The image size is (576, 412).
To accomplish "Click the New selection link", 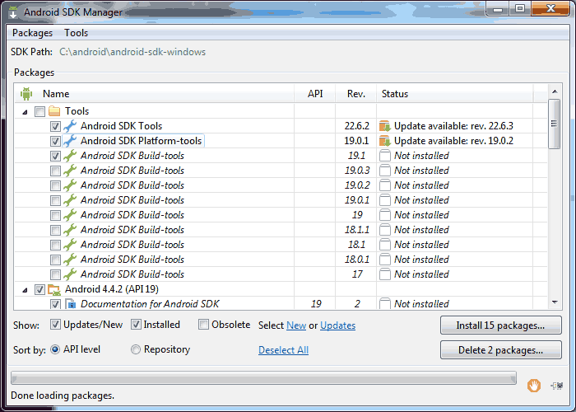I will coord(296,325).
